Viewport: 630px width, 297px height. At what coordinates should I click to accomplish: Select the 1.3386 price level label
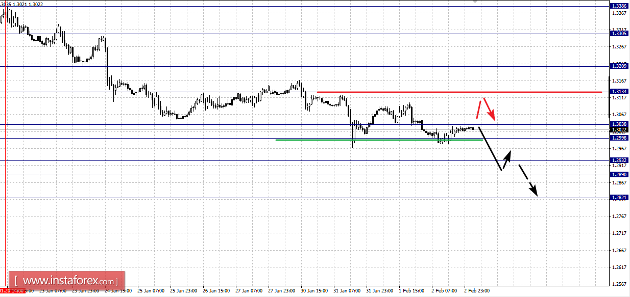[x=619, y=6]
